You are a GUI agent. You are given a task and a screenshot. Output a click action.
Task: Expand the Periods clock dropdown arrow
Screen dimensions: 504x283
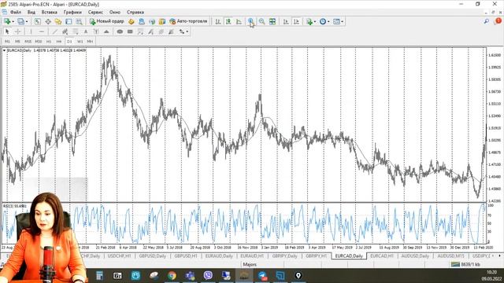tap(328, 22)
